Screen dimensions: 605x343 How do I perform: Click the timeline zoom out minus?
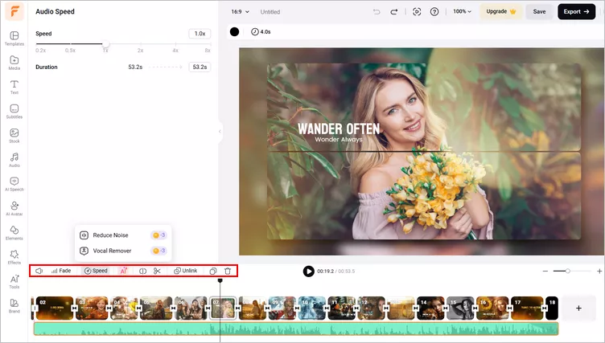[545, 272]
